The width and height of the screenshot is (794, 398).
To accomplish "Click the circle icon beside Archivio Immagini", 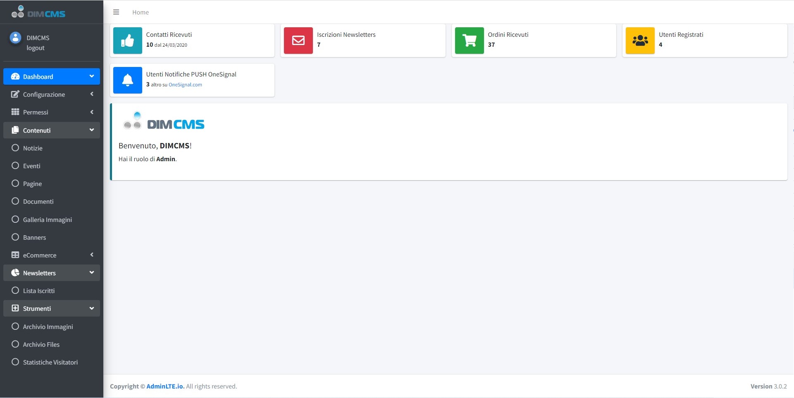I will 15,326.
